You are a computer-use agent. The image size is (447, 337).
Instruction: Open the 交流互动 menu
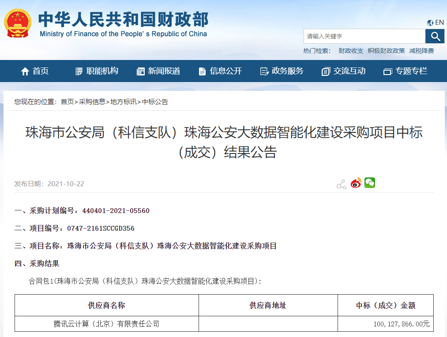click(x=349, y=71)
